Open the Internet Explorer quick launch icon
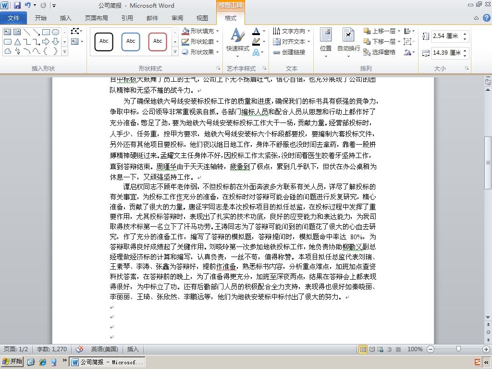492x369 pixels. pyautogui.click(x=42, y=362)
